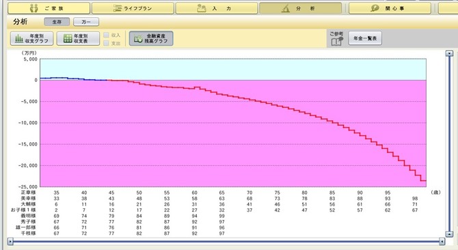
Task: Click the microscope icon on 分析 tab
Action: [x=286, y=8]
